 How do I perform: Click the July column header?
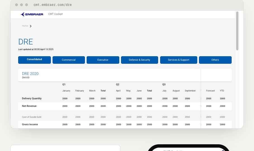point(164,91)
